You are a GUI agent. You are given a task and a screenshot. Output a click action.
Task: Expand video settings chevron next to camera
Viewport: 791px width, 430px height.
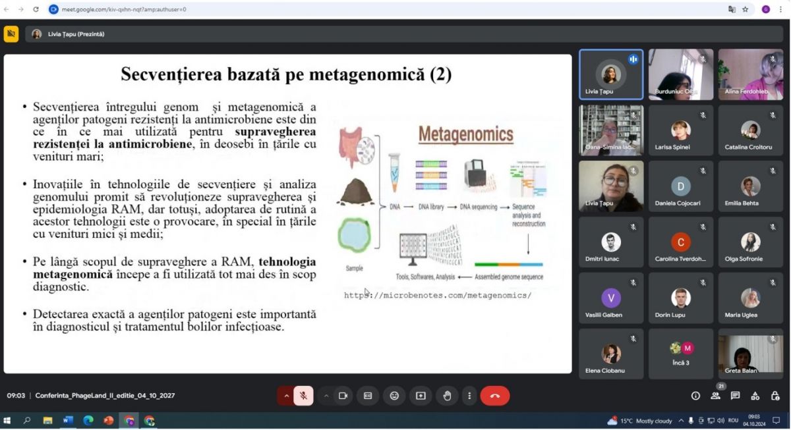[x=326, y=396]
